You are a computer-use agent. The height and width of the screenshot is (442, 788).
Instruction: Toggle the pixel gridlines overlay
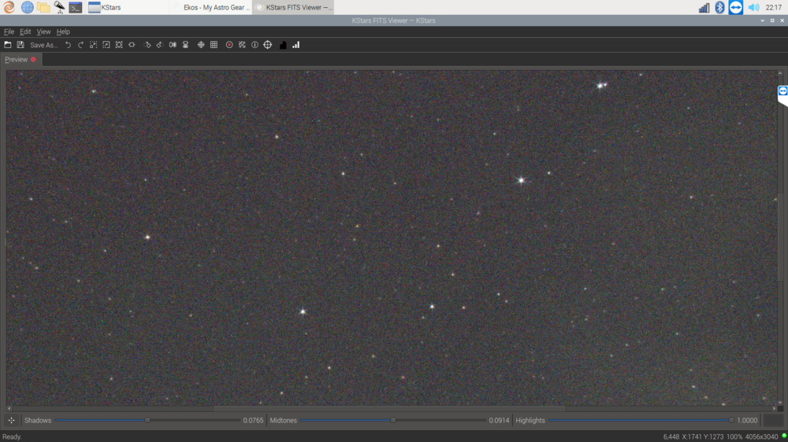pyautogui.click(x=214, y=45)
